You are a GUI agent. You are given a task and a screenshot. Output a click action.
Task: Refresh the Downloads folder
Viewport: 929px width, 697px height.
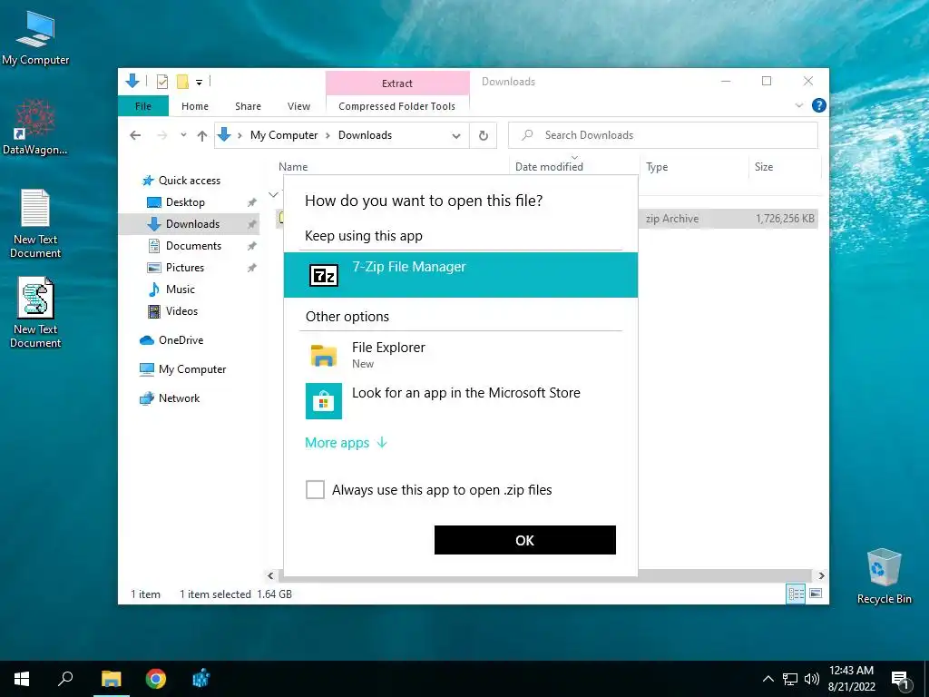(x=484, y=136)
